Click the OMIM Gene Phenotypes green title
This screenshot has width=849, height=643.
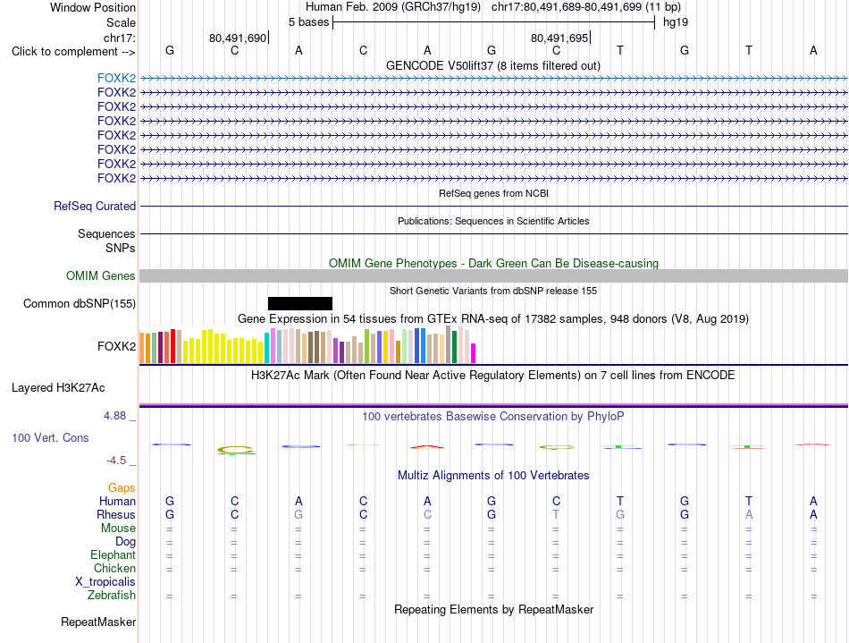pyautogui.click(x=494, y=263)
